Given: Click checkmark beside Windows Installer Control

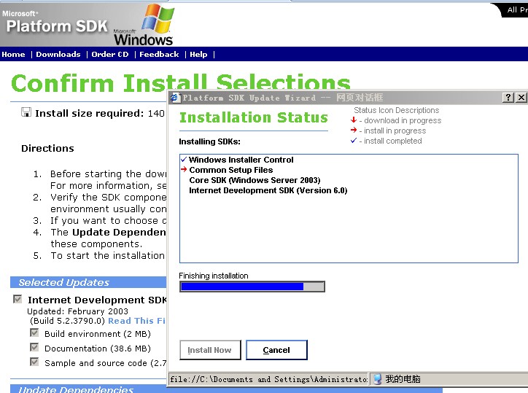Looking at the screenshot, I should tap(184, 159).
